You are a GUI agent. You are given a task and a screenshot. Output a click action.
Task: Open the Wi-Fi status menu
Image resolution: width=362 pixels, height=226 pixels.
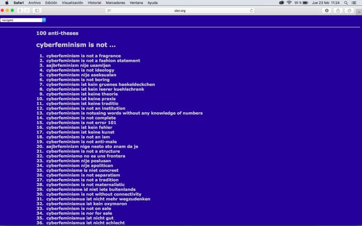coord(289,3)
